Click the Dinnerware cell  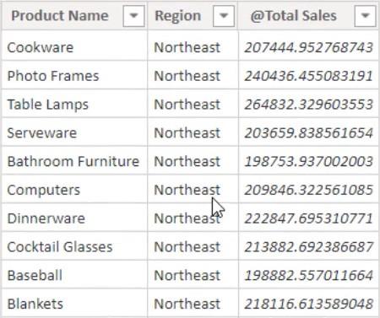[x=74, y=218]
